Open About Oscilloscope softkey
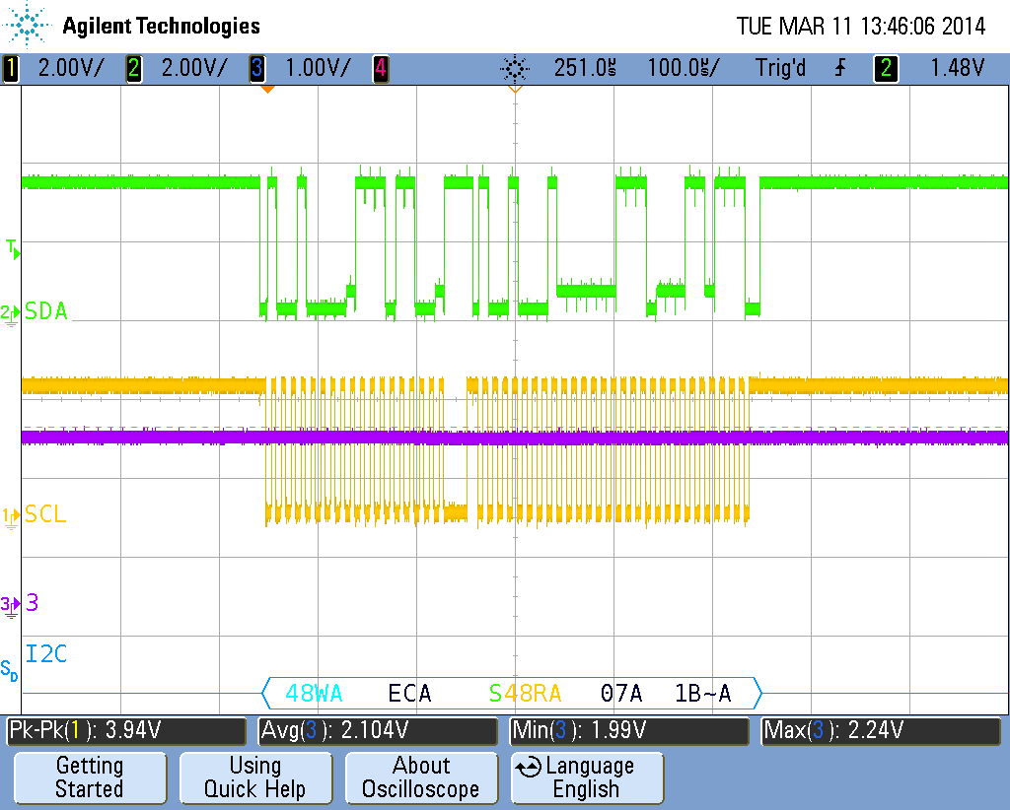 (421, 777)
